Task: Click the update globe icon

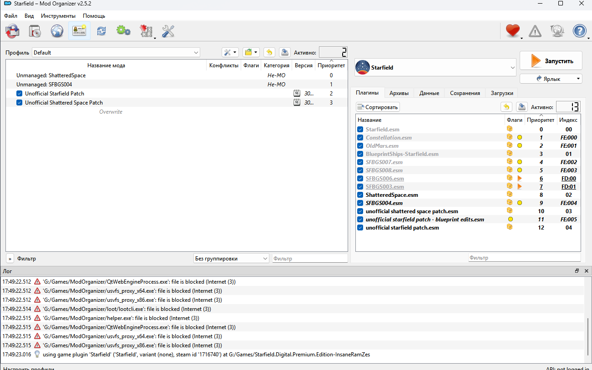Action: tap(557, 31)
